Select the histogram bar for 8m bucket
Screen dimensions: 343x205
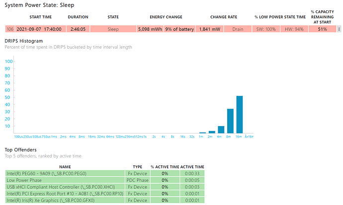(230, 121)
